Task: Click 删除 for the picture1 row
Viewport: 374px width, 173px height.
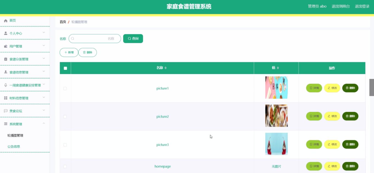Action: [x=350, y=88]
